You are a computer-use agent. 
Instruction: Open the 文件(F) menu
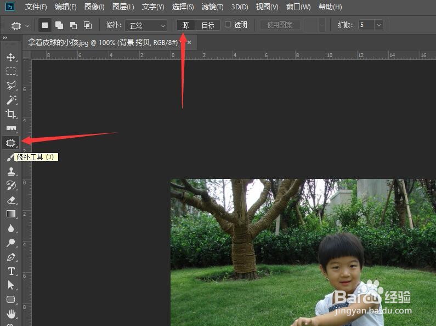[x=36, y=7]
